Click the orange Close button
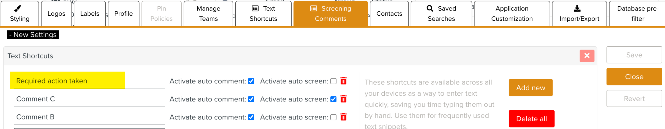 coord(634,77)
